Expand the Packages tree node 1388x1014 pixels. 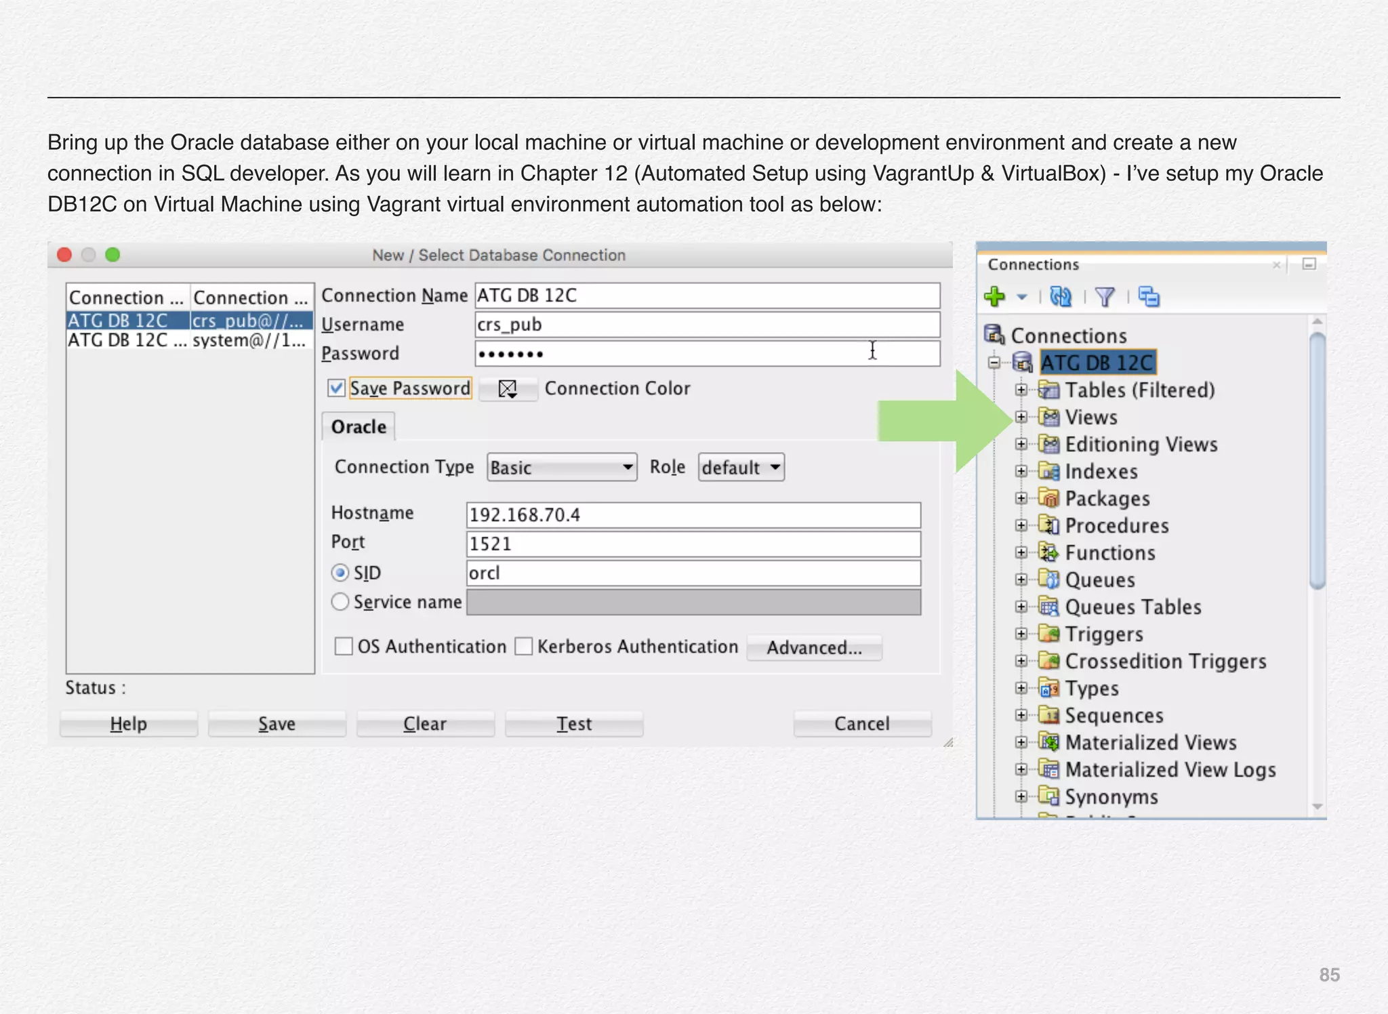point(1021,498)
